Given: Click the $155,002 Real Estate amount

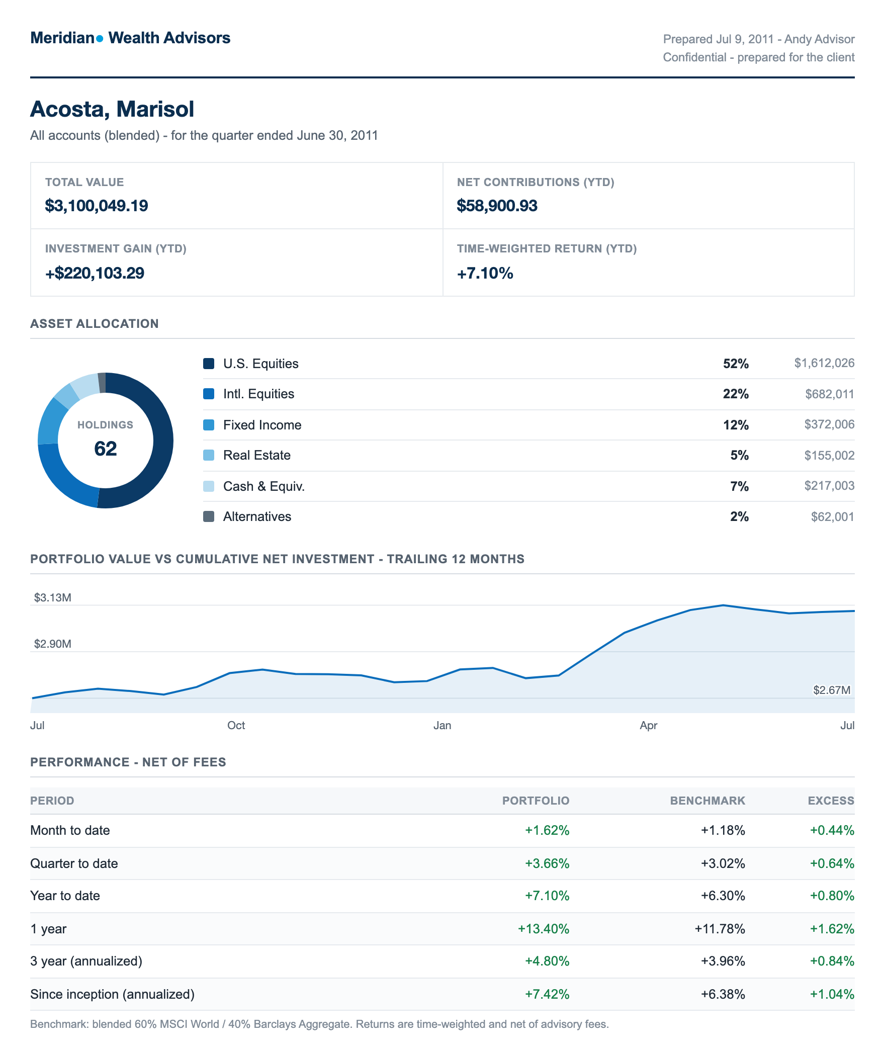Looking at the screenshot, I should click(x=829, y=455).
